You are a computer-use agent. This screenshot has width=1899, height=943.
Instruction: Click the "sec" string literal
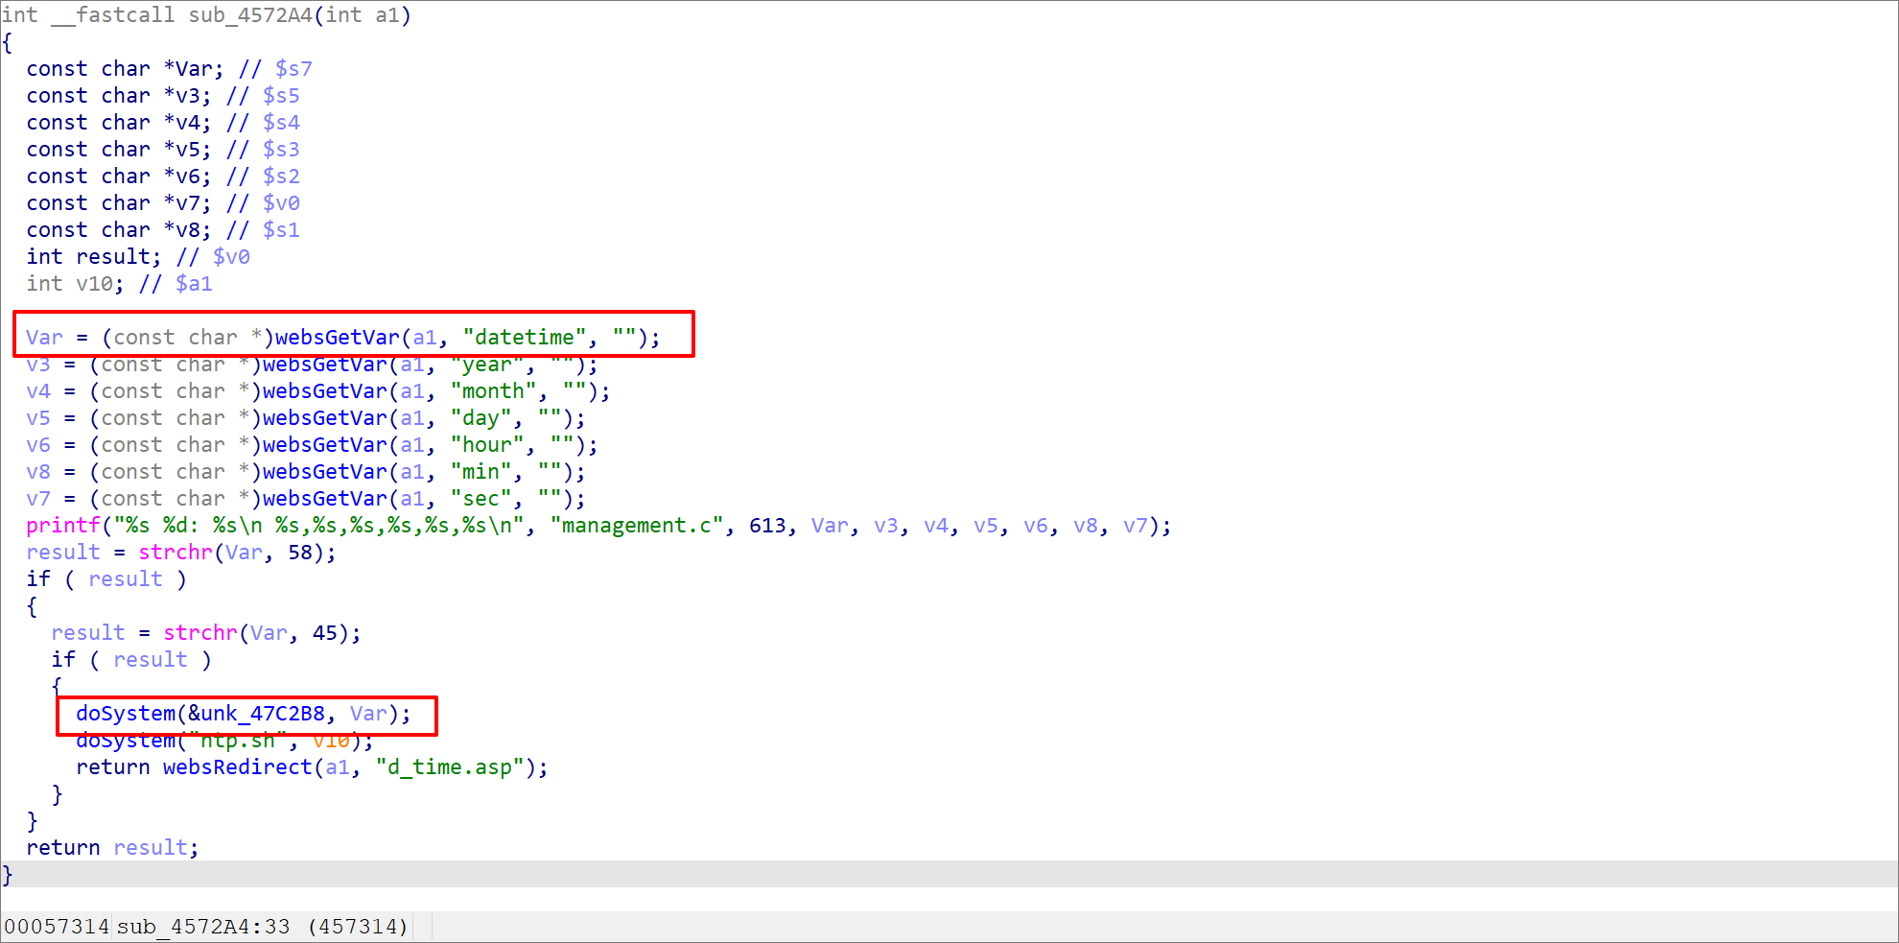click(481, 499)
